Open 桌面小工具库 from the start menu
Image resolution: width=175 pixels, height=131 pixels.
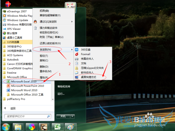13,38
